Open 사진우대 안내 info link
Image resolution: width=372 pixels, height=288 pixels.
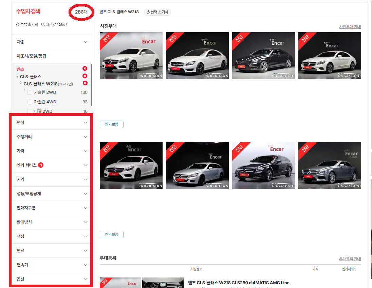[350, 27]
